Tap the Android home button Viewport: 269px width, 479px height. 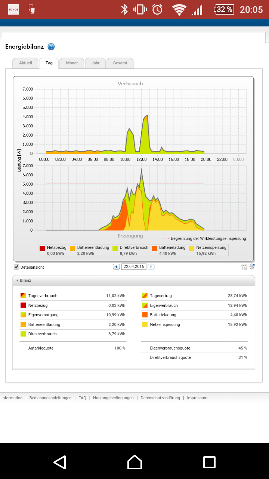coord(134,462)
